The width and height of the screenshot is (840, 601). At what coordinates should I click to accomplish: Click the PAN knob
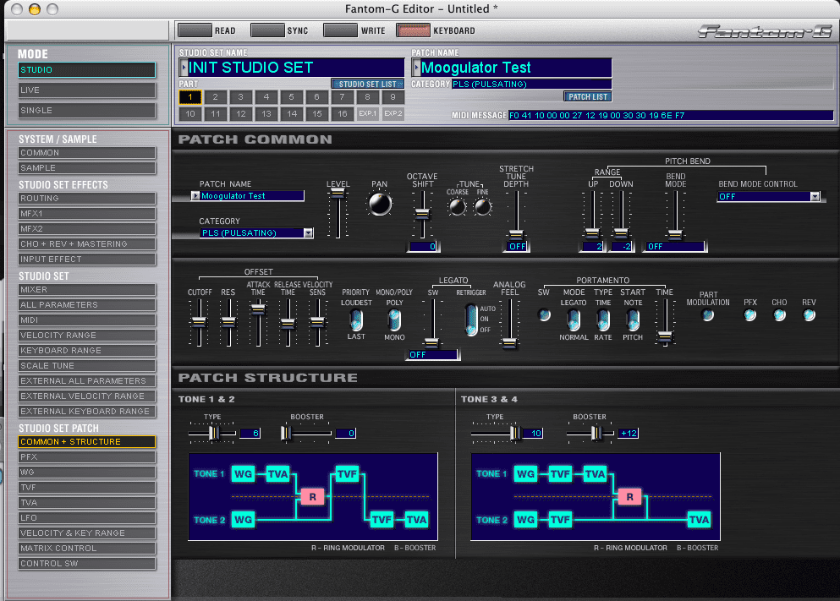(380, 204)
